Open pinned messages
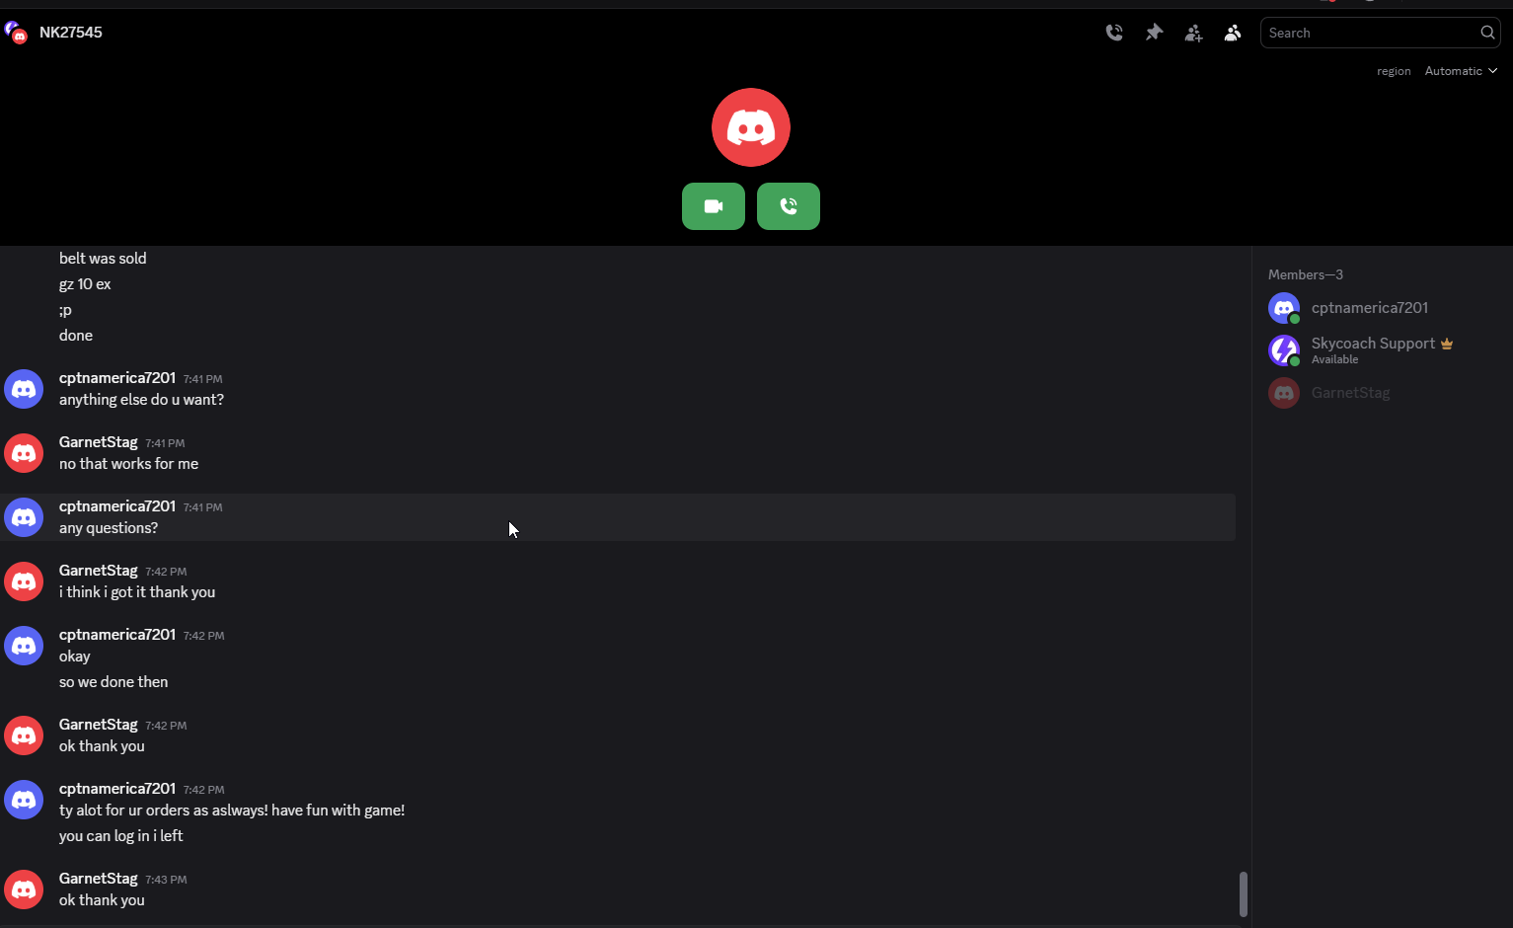Viewport: 1513px width, 928px height. point(1154,33)
